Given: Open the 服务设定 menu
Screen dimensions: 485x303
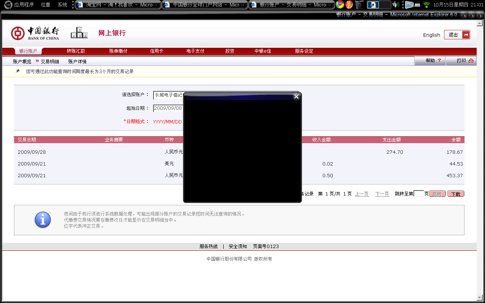Looking at the screenshot, I should coord(304,51).
